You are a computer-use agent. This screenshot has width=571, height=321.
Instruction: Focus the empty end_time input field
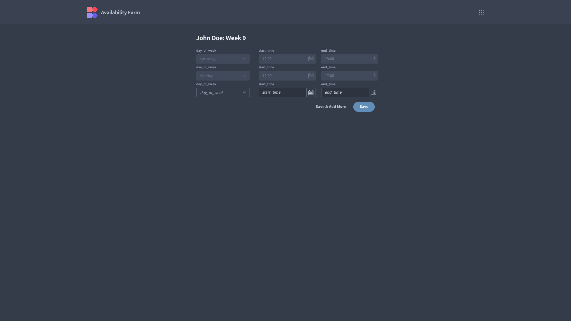[345, 92]
